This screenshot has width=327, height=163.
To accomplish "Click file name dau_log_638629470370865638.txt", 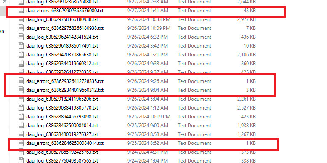I will point(62,55).
